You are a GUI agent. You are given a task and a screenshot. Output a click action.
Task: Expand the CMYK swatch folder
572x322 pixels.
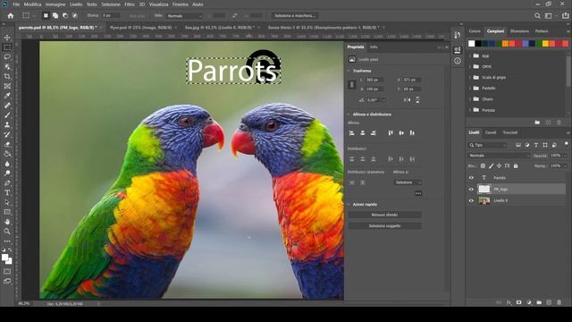click(x=470, y=66)
